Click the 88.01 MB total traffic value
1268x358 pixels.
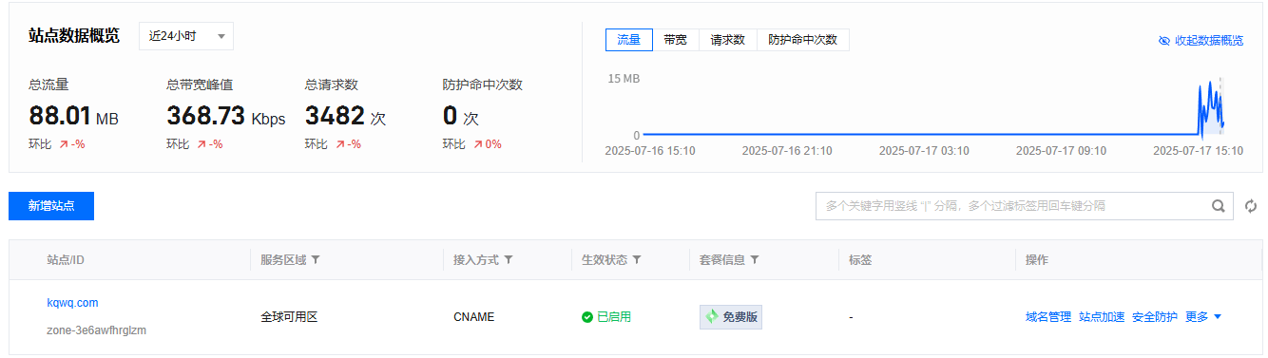click(74, 117)
